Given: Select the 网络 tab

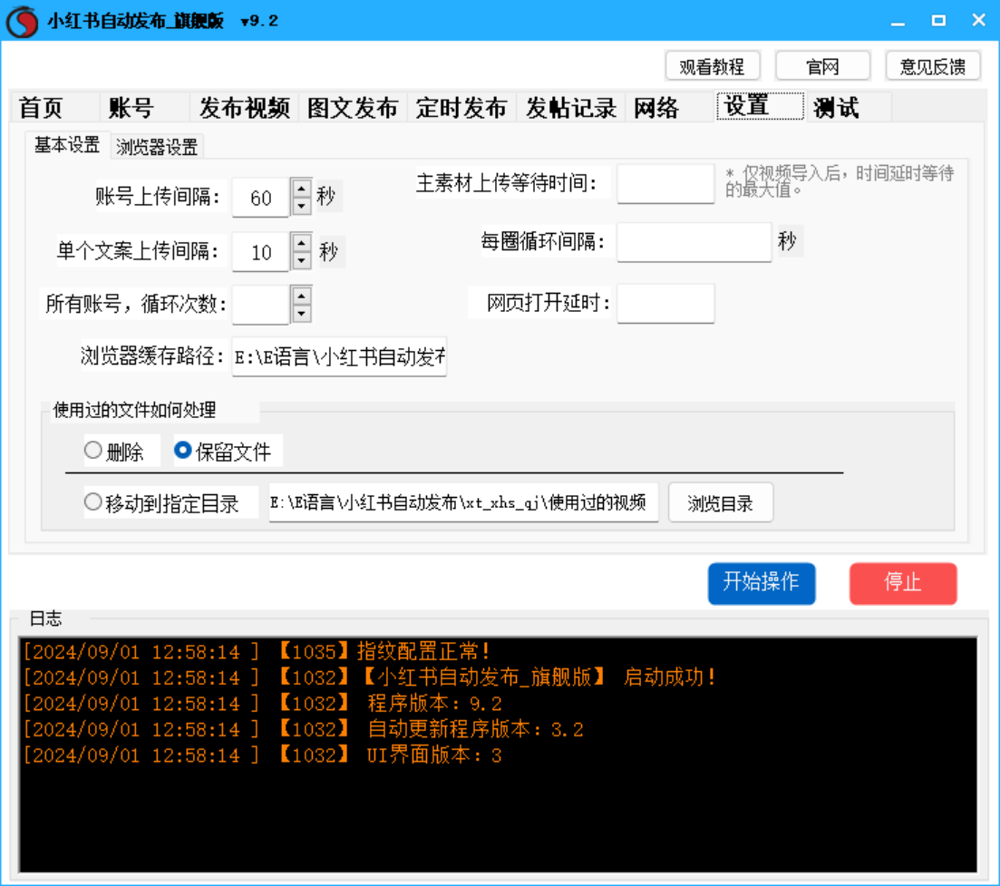Looking at the screenshot, I should (x=670, y=107).
